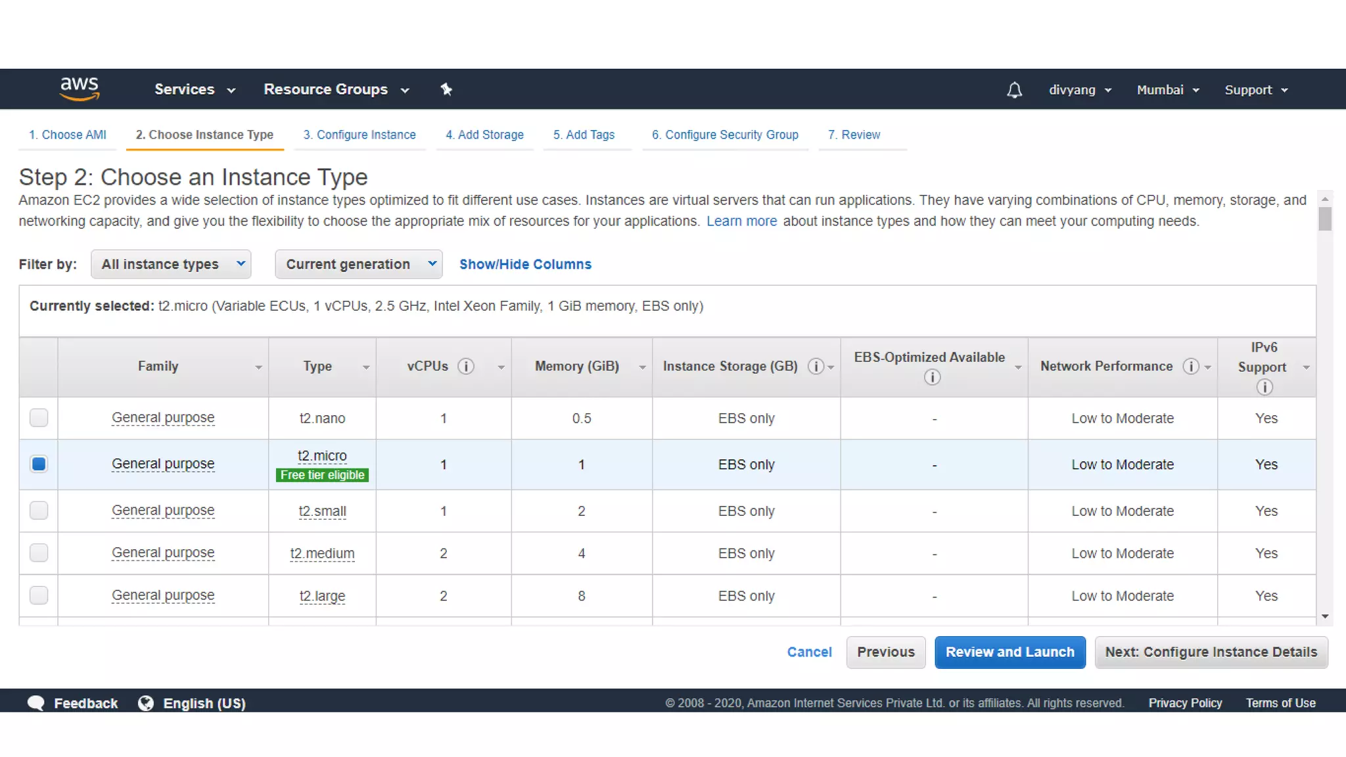Click the pin shortcut icon in navbar

446,89
